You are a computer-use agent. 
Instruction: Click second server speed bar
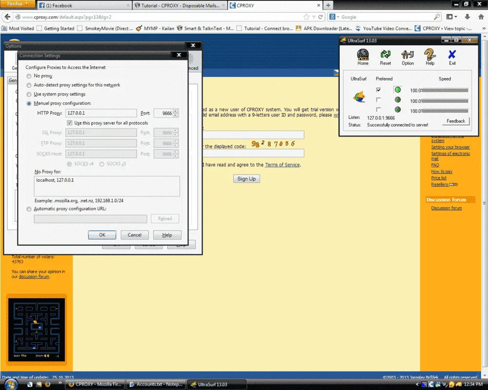tap(445, 101)
